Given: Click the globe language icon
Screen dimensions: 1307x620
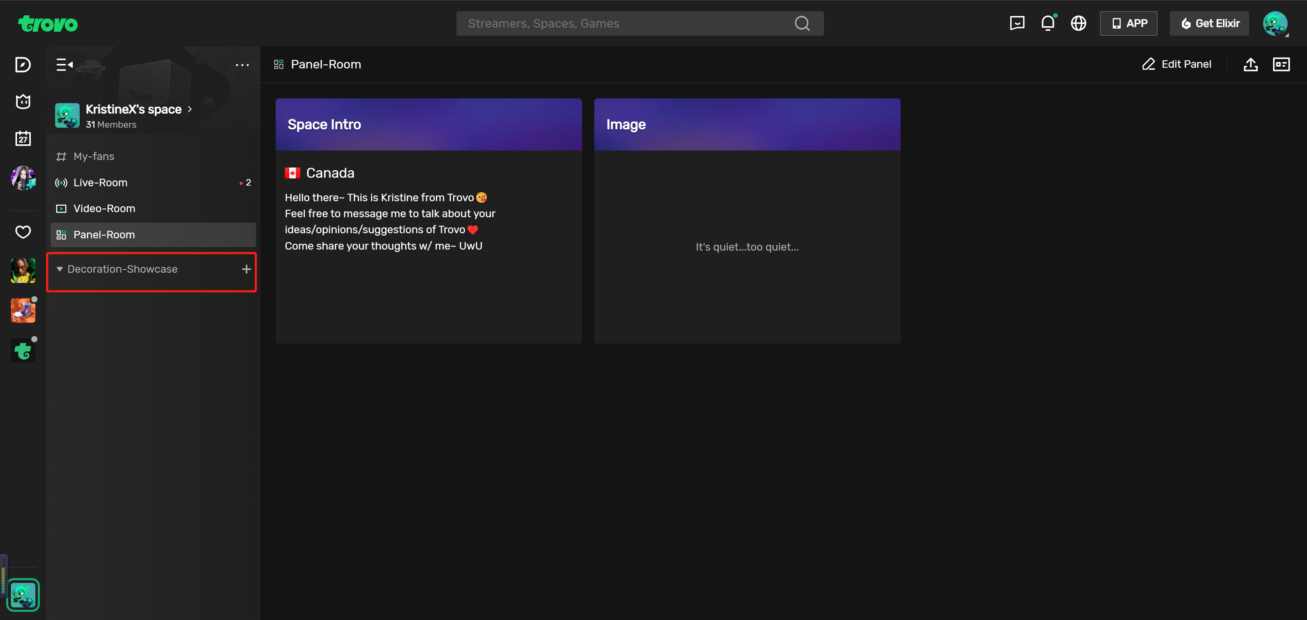Looking at the screenshot, I should point(1078,23).
